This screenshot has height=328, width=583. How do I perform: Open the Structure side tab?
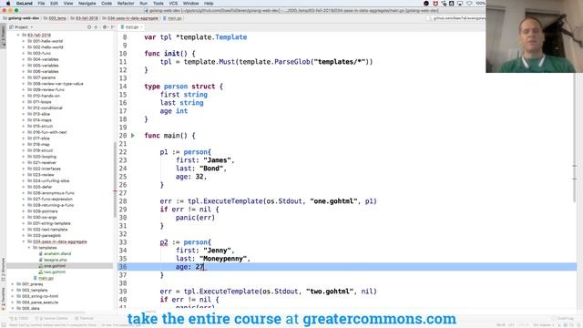pos(3,270)
